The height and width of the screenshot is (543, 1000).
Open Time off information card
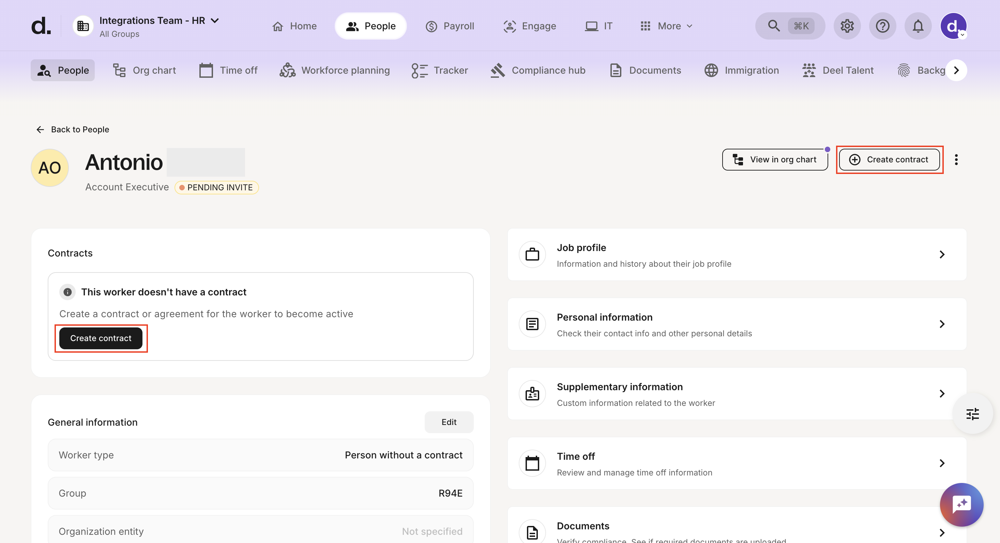(737, 464)
